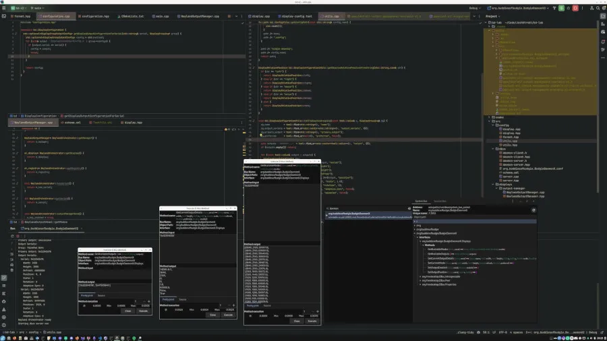The height and width of the screenshot is (341, 607).
Task: Open the search everywhere magnifier icon
Action: (598, 7)
